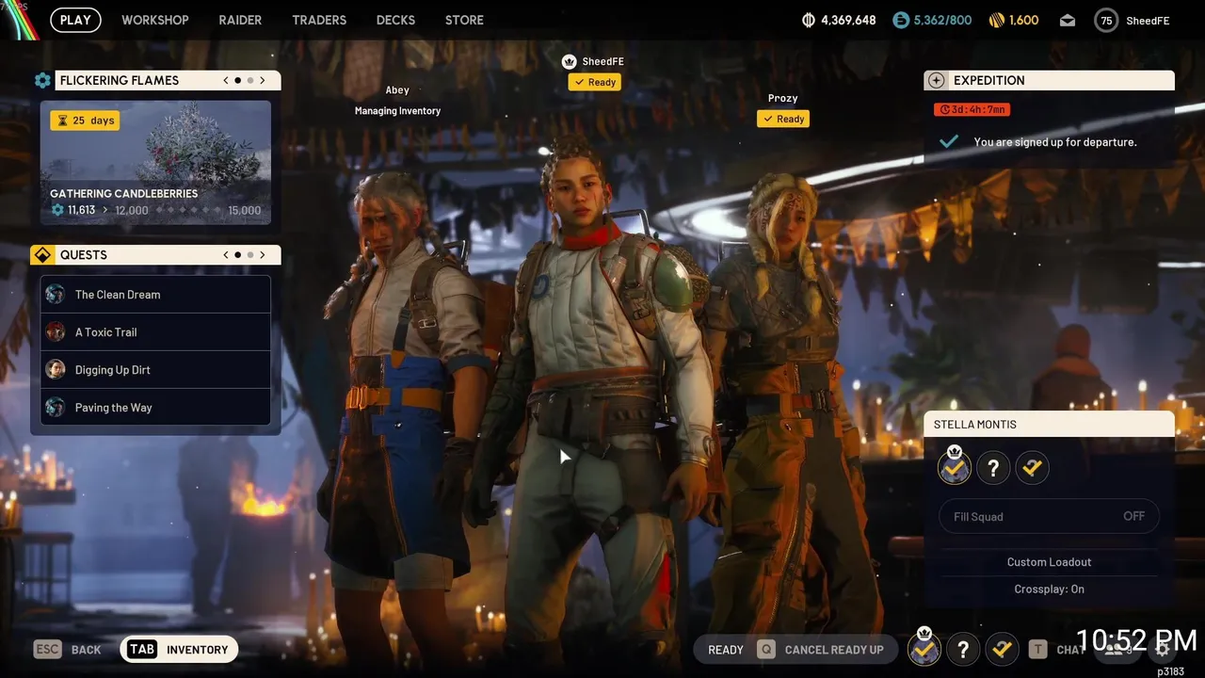Click Abey's Managing Inventory status text
1205x678 pixels.
pos(397,111)
